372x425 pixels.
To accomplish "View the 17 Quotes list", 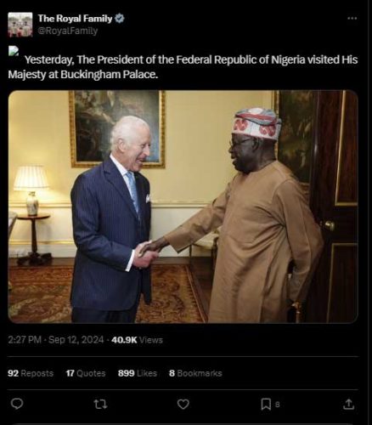I will 86,373.
